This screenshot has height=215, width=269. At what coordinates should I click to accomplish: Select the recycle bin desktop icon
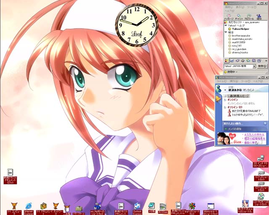(67, 209)
